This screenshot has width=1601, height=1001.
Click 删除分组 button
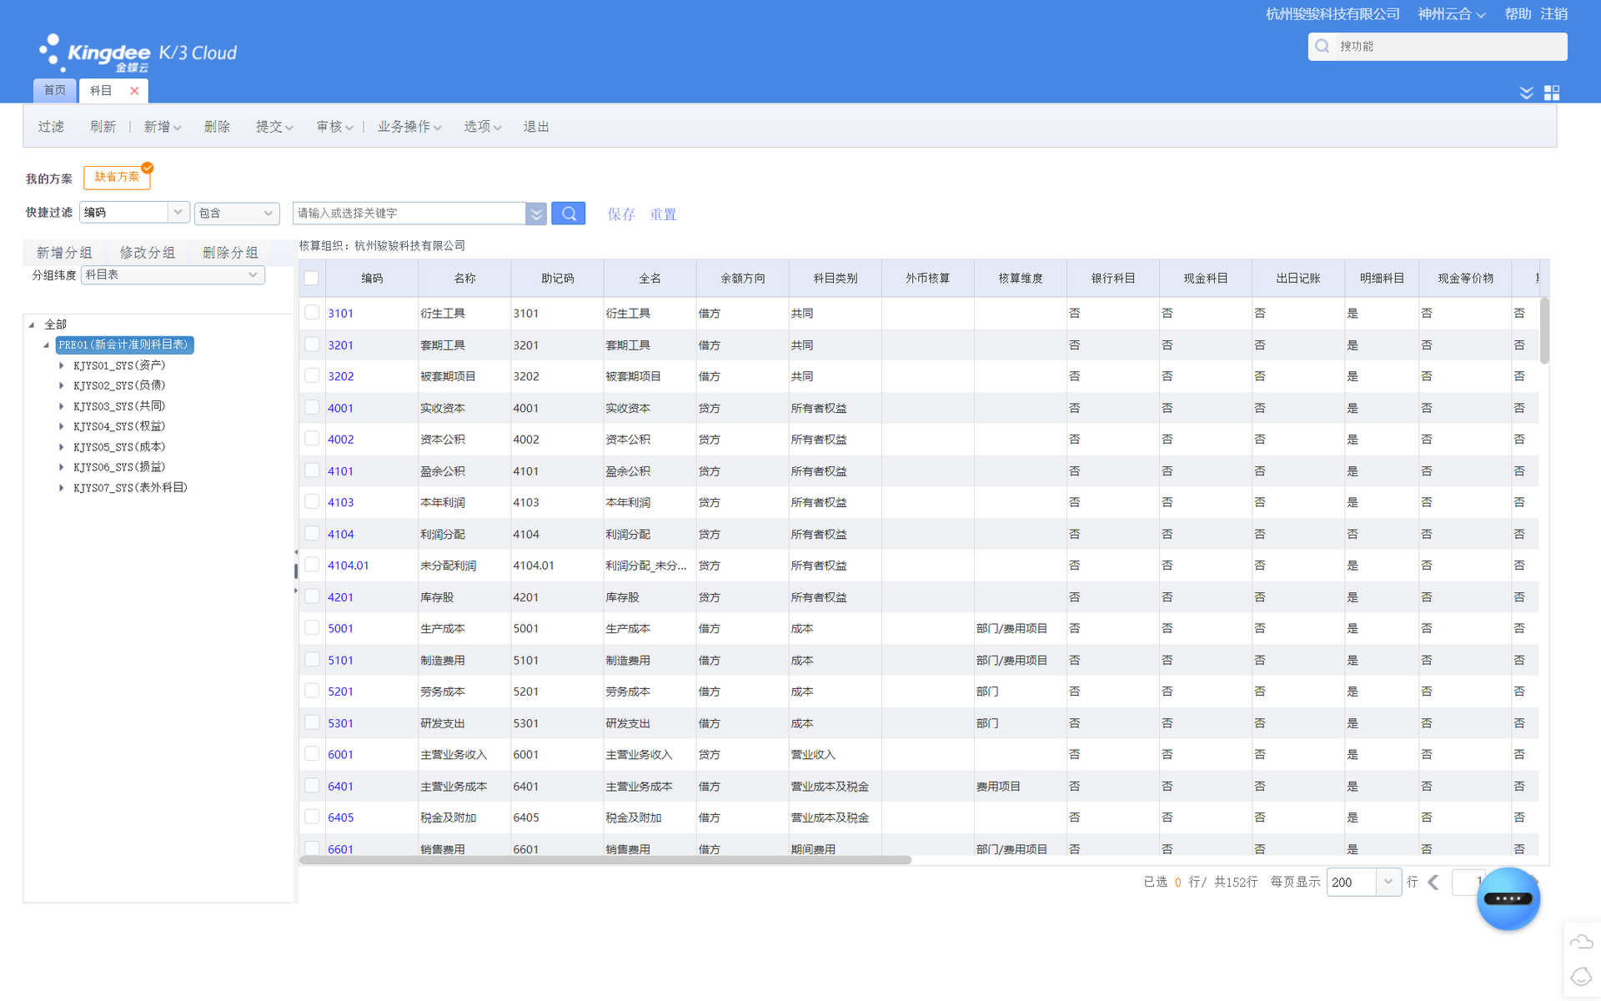(x=230, y=253)
